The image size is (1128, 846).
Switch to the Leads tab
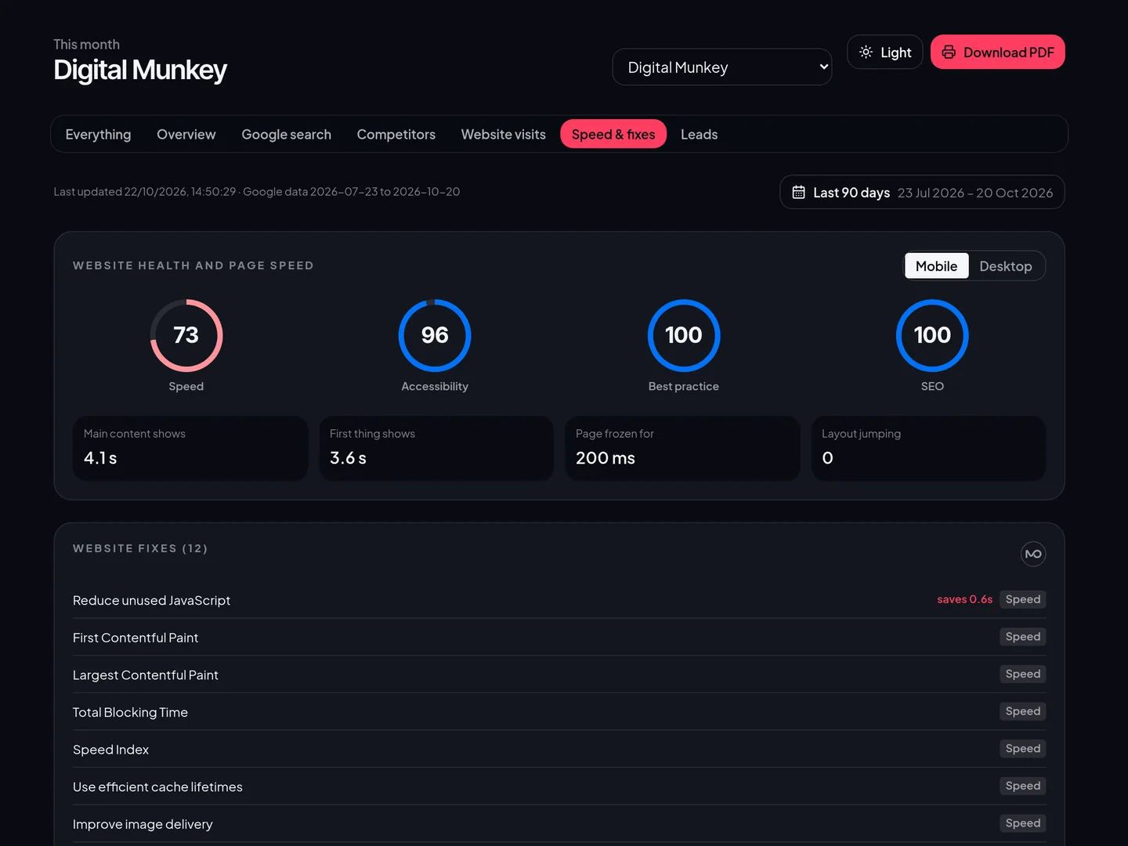(x=699, y=134)
